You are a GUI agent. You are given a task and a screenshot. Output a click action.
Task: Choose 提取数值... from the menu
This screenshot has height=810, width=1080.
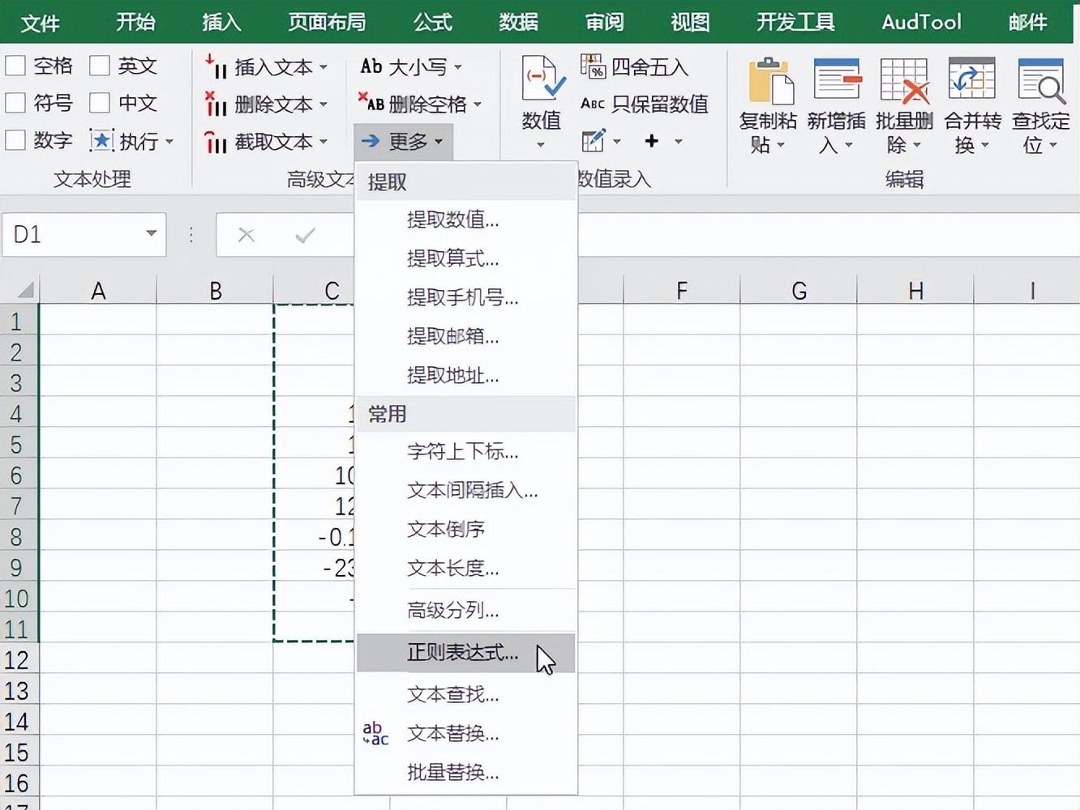(x=466, y=220)
